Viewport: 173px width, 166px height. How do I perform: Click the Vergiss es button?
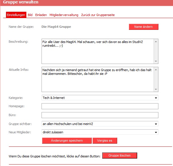105,140
